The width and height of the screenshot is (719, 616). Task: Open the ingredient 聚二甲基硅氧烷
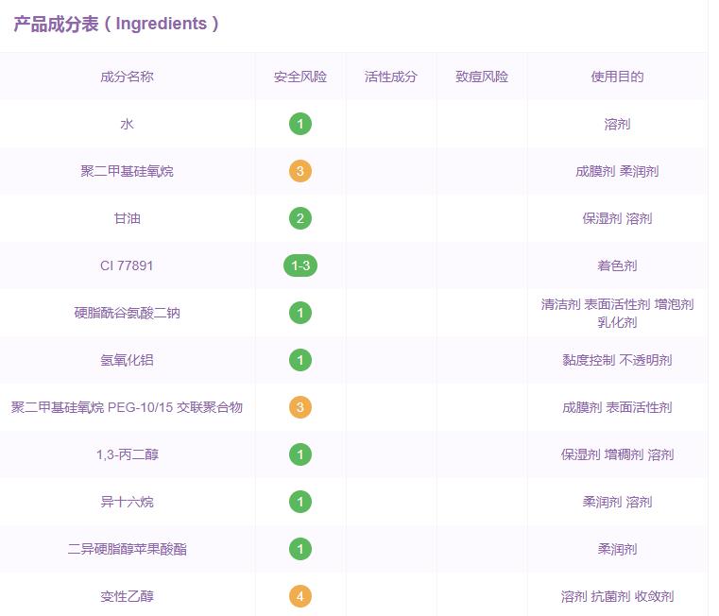coord(127,171)
